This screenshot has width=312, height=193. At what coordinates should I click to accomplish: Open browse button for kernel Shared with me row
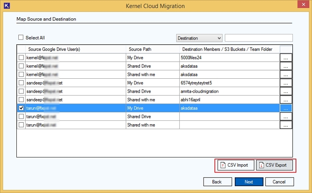coord(286,74)
